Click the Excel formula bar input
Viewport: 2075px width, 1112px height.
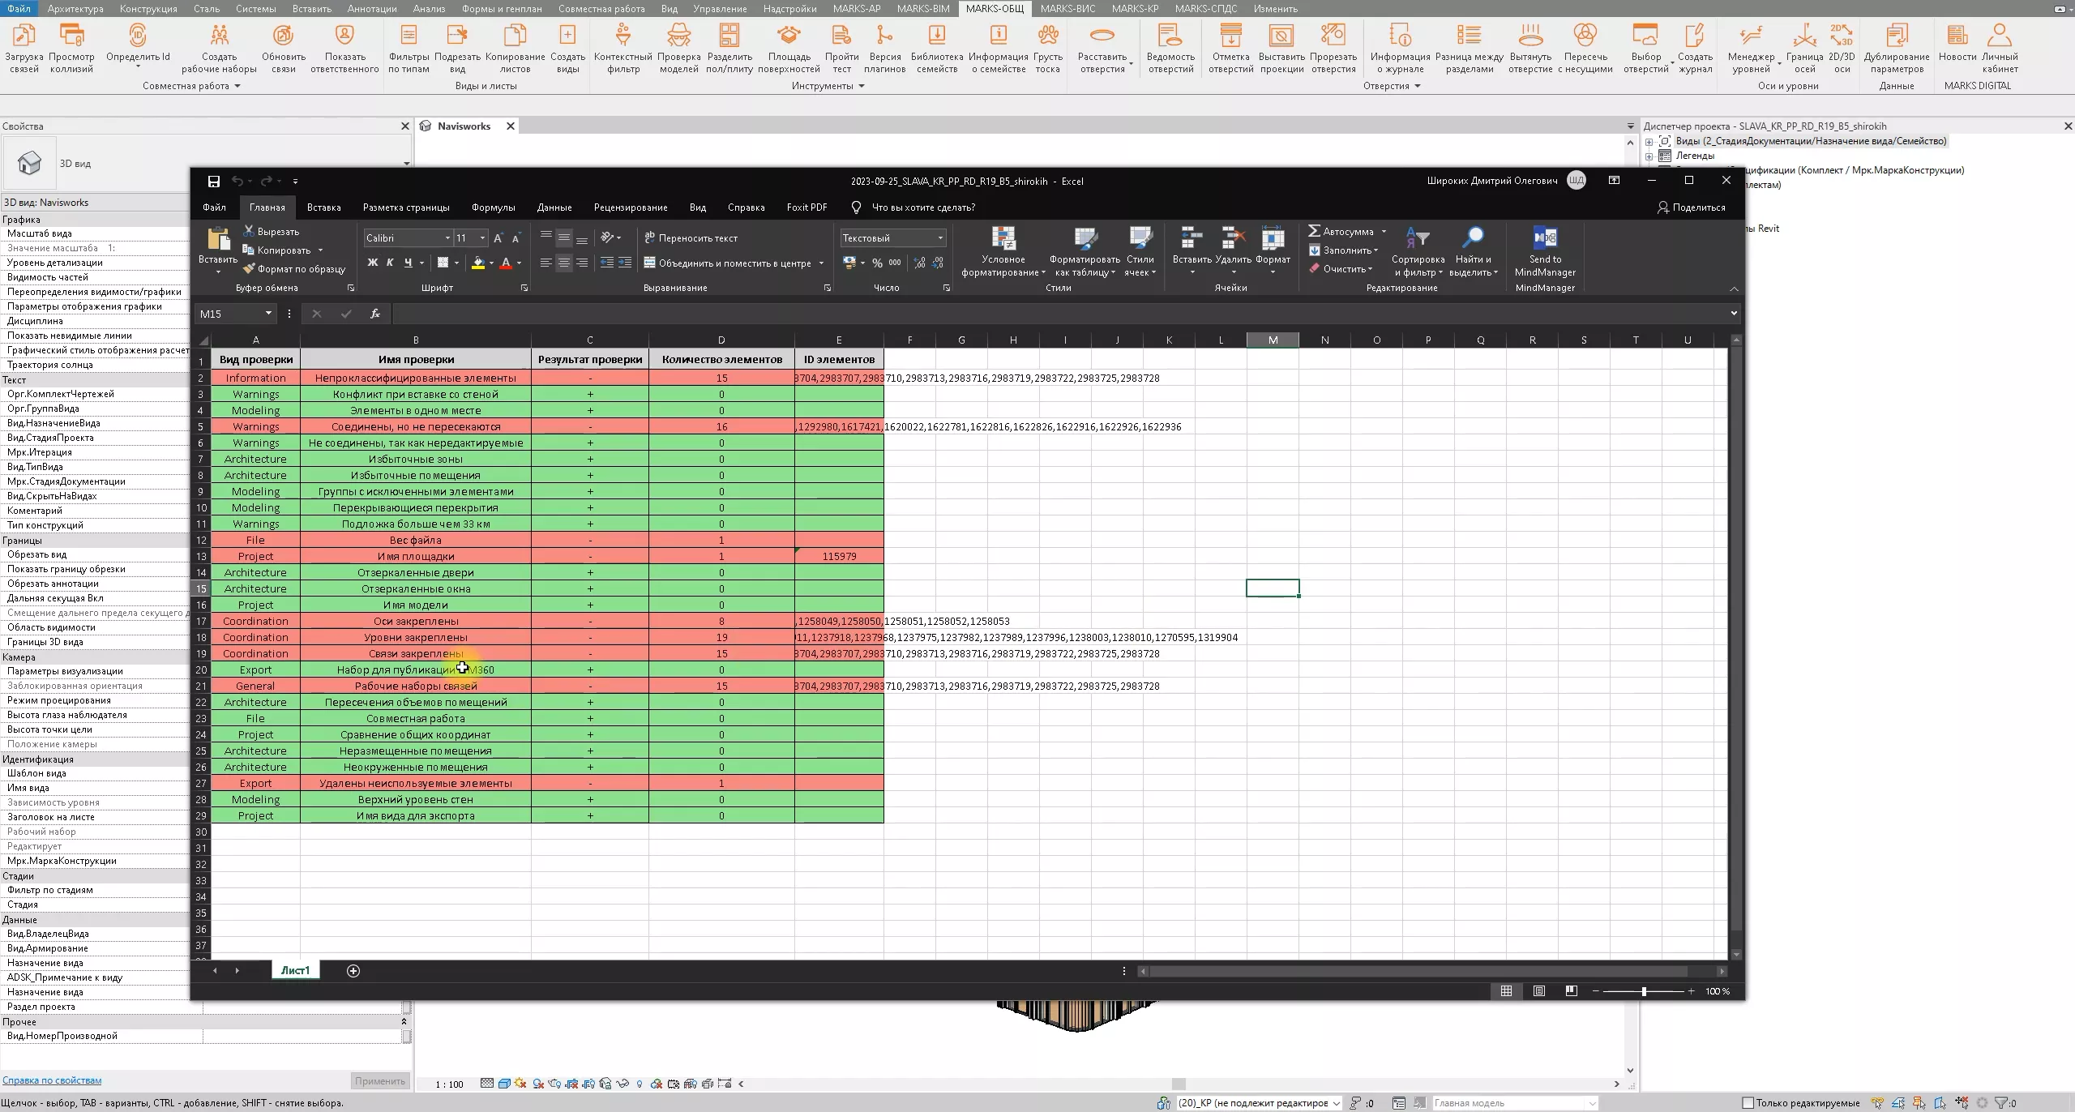[x=1054, y=314]
